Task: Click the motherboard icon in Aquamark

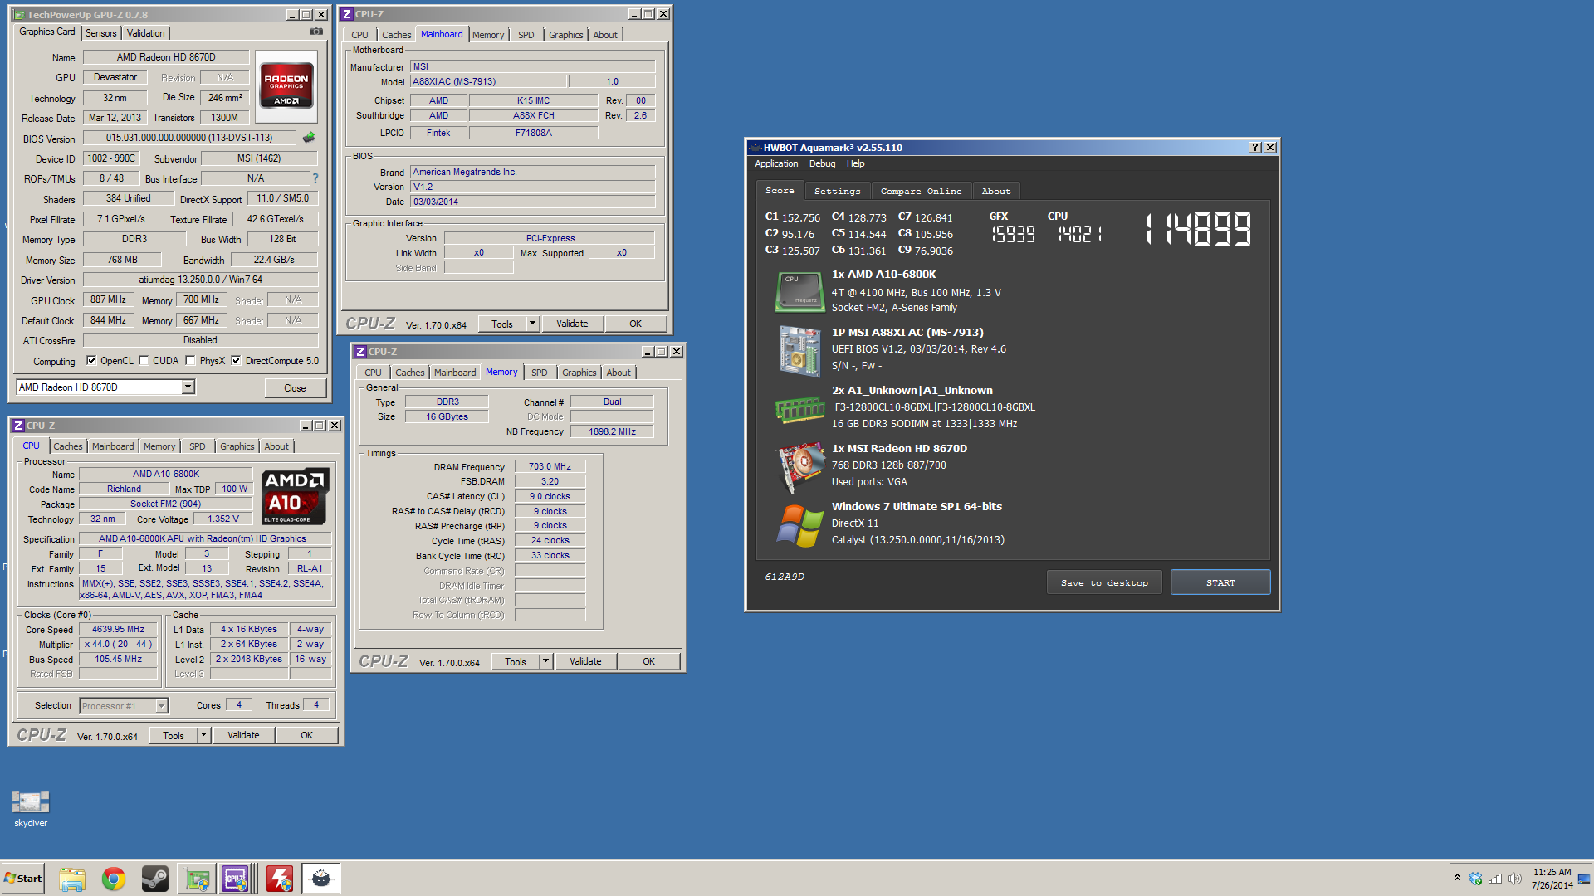Action: tap(799, 350)
